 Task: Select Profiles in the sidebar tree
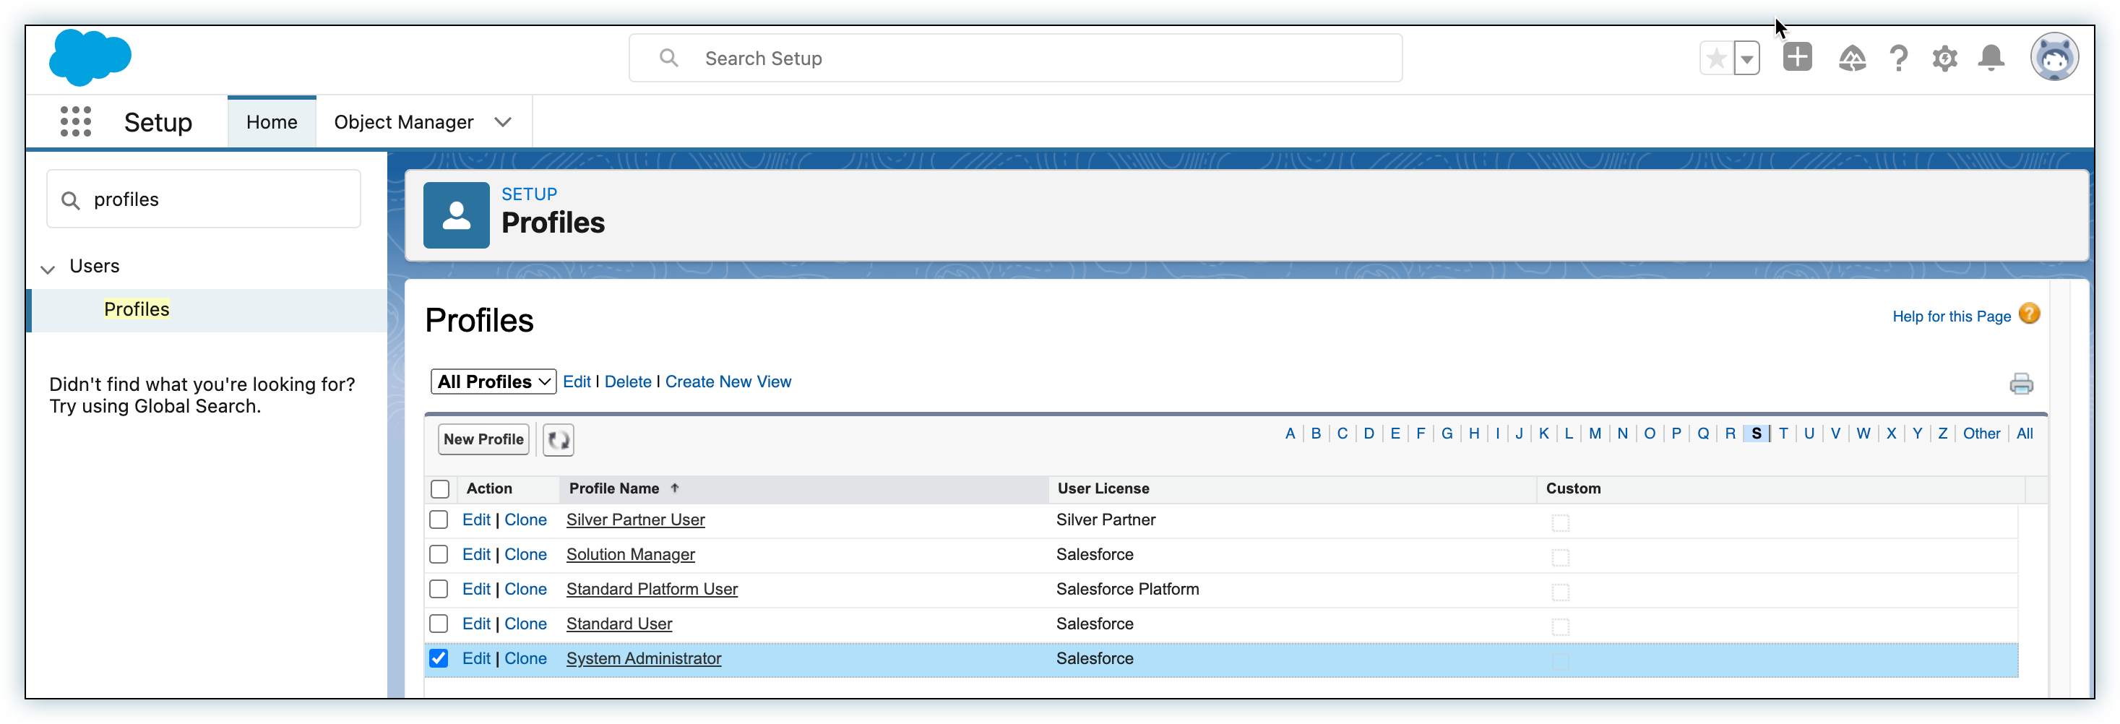tap(137, 309)
